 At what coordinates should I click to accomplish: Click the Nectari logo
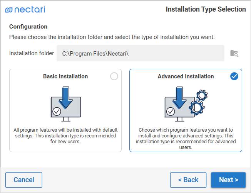click(25, 9)
